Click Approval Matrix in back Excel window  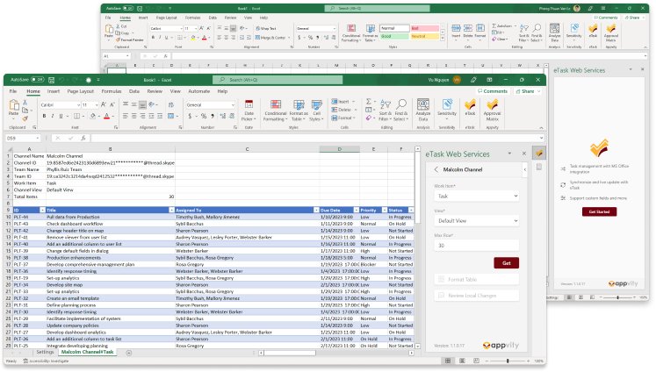(x=611, y=32)
